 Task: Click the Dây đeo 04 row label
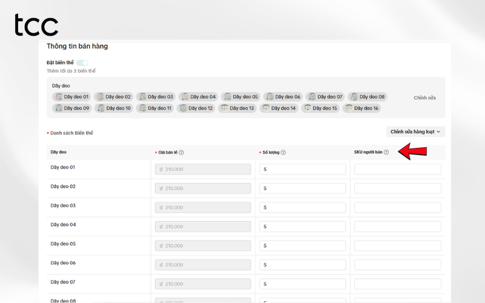(63, 225)
